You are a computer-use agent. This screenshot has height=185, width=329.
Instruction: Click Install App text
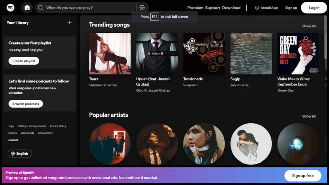click(x=269, y=8)
